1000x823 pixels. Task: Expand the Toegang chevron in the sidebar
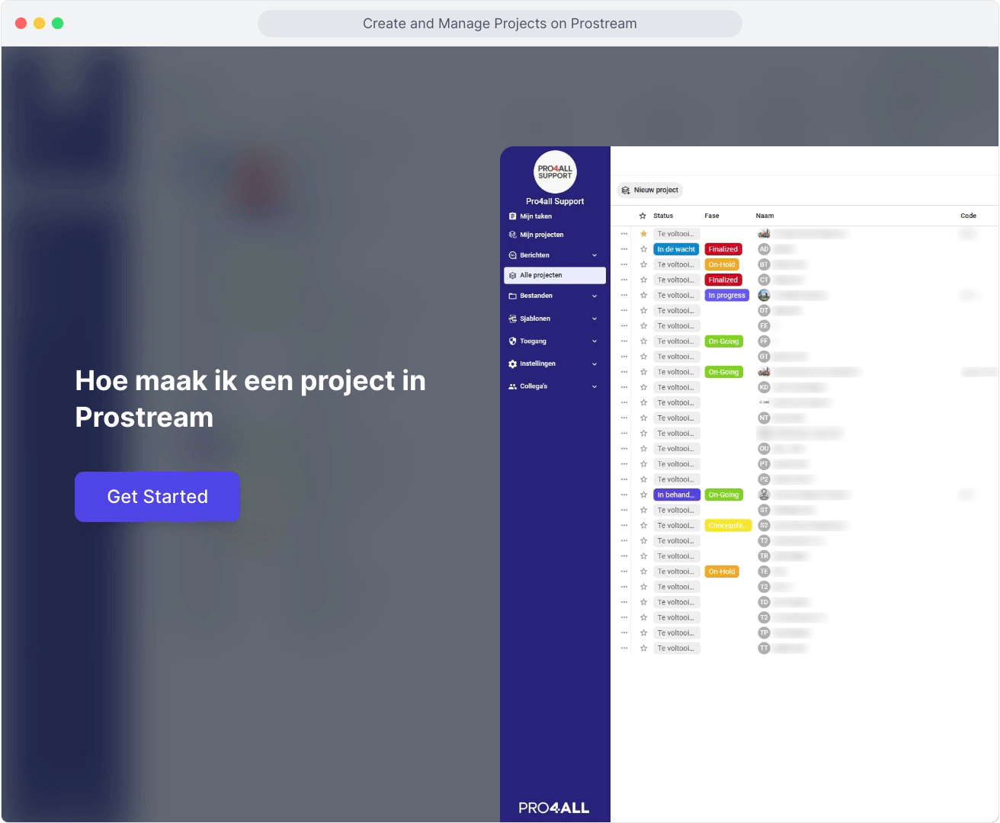(x=595, y=341)
